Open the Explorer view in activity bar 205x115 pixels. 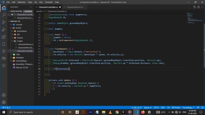click(x=4, y=8)
